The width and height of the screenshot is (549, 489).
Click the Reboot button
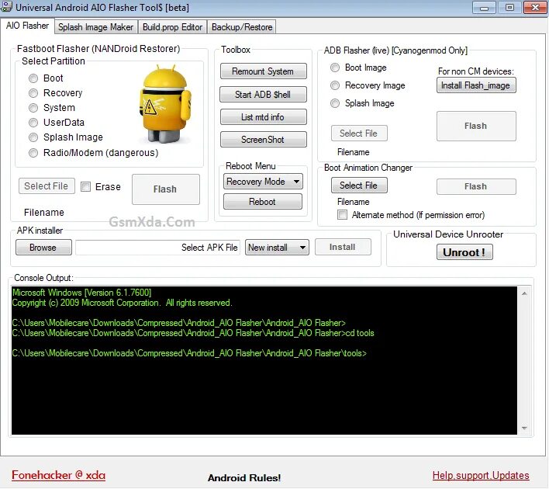(263, 202)
